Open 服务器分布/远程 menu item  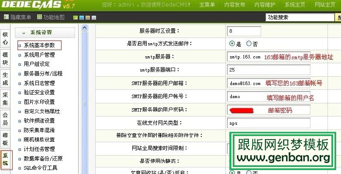[43, 74]
